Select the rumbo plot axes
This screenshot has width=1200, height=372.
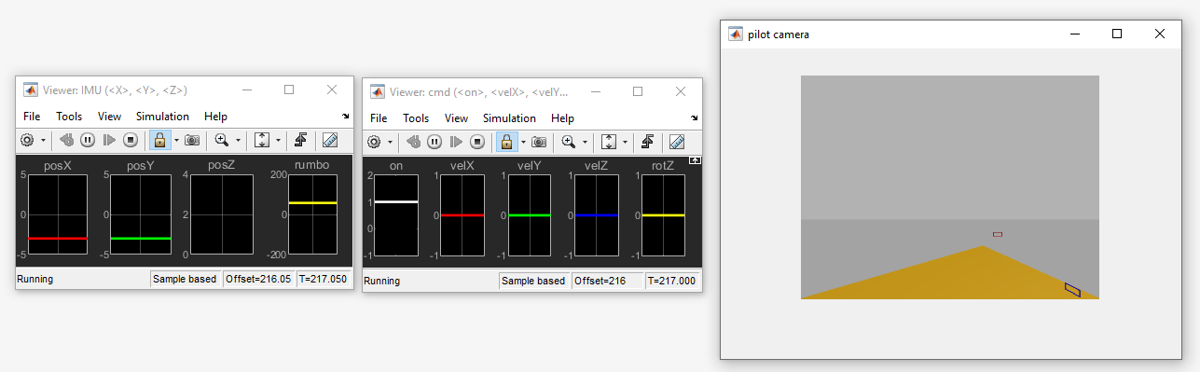[311, 214]
